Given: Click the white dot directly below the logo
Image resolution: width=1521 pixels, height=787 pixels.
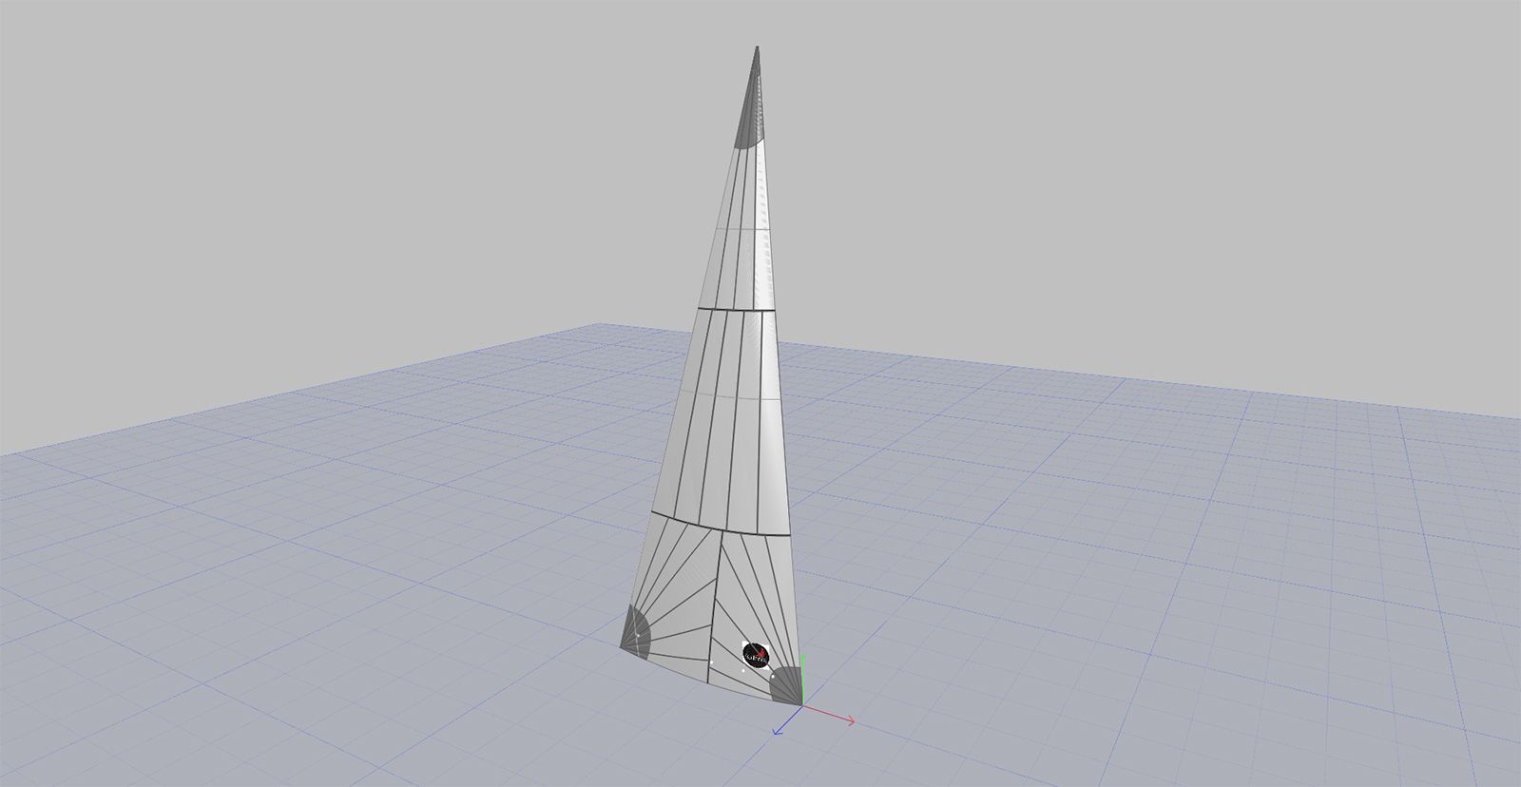Looking at the screenshot, I should pos(743,670).
